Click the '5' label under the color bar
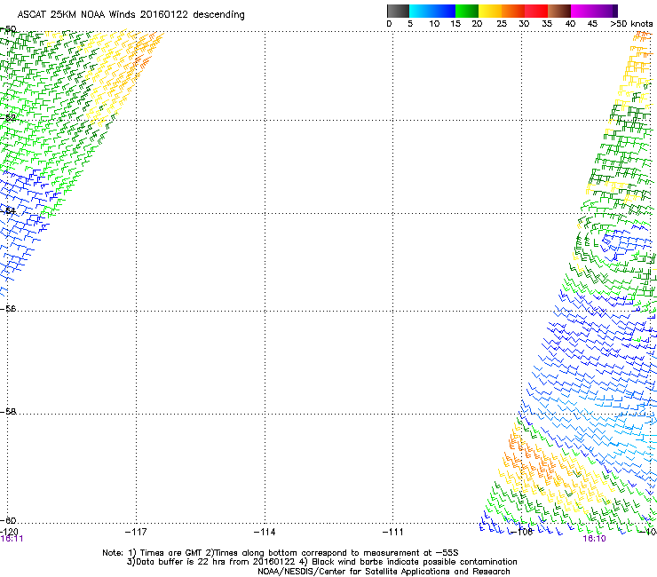Viewport: 657px width, 577px height. point(410,24)
